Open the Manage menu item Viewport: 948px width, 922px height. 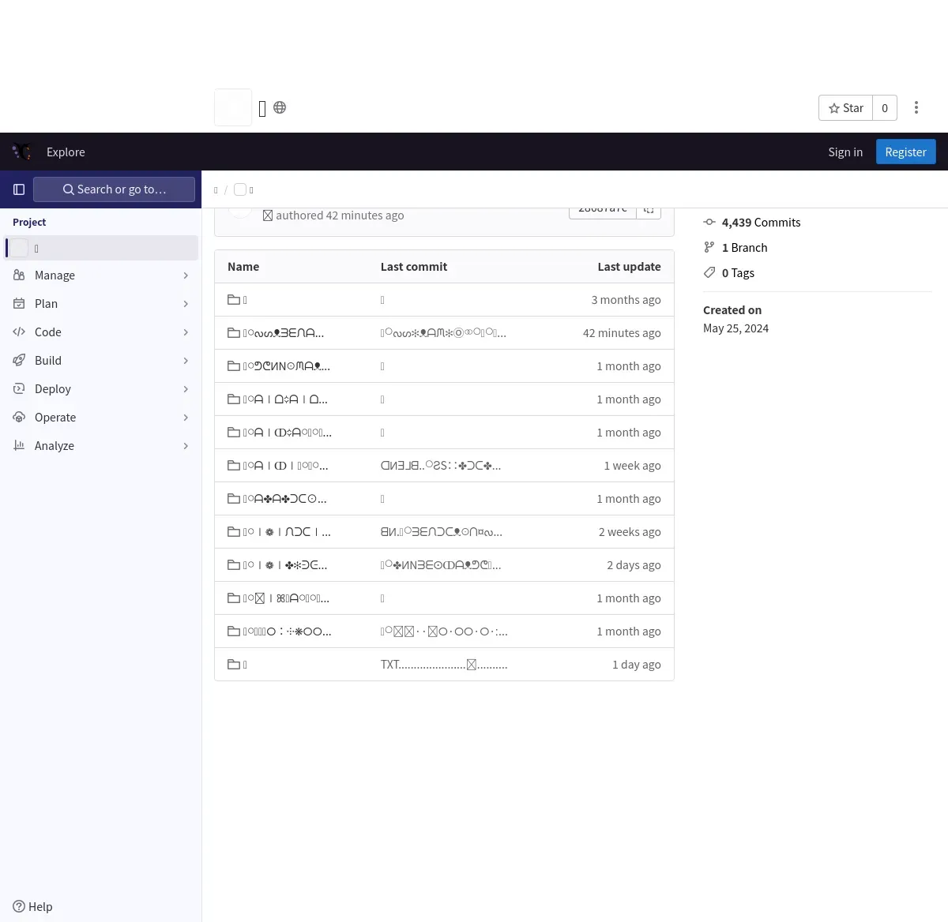coord(101,275)
